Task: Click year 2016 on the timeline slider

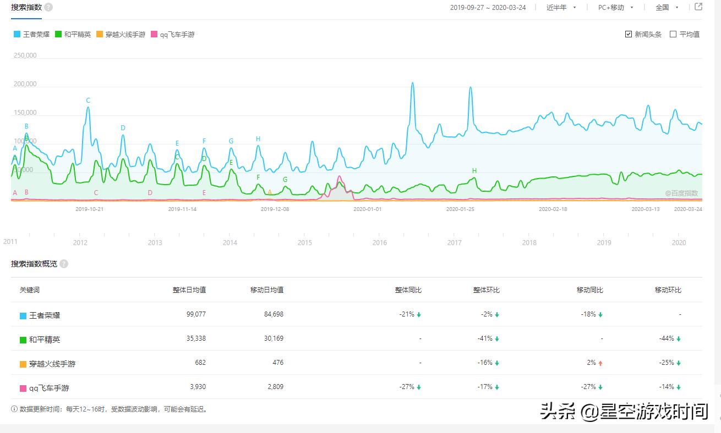Action: pos(379,242)
